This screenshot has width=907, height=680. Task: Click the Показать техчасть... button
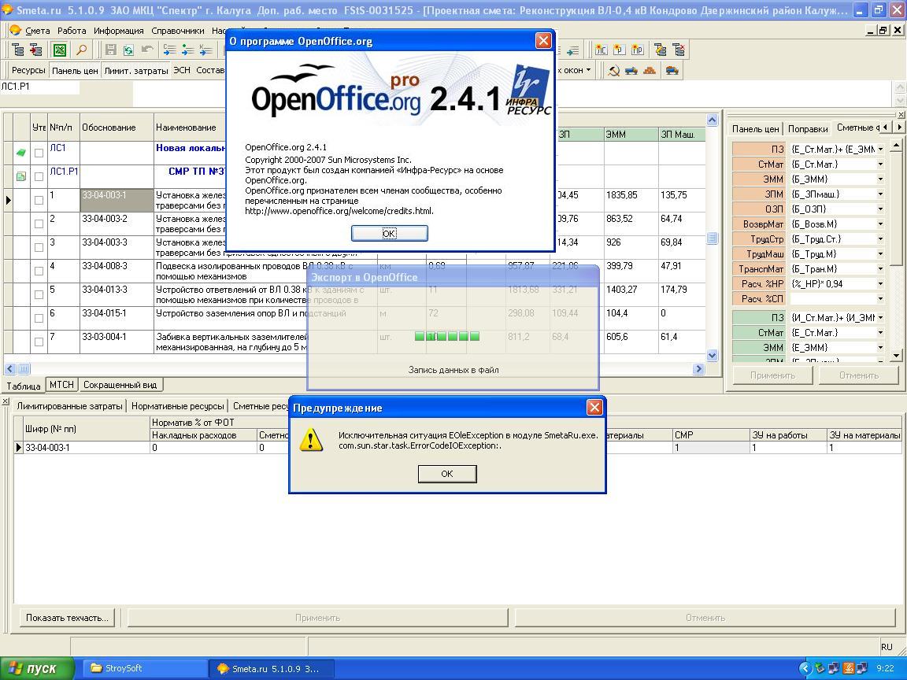tap(67, 618)
